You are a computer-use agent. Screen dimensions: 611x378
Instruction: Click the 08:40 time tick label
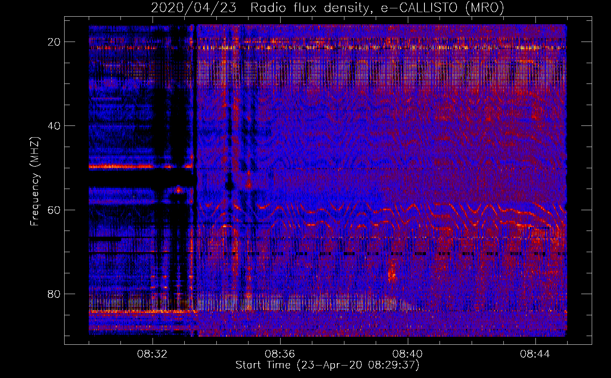(x=407, y=354)
